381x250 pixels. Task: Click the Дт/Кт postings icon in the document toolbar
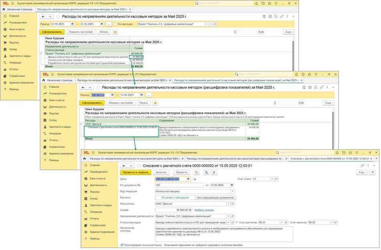tap(197, 172)
